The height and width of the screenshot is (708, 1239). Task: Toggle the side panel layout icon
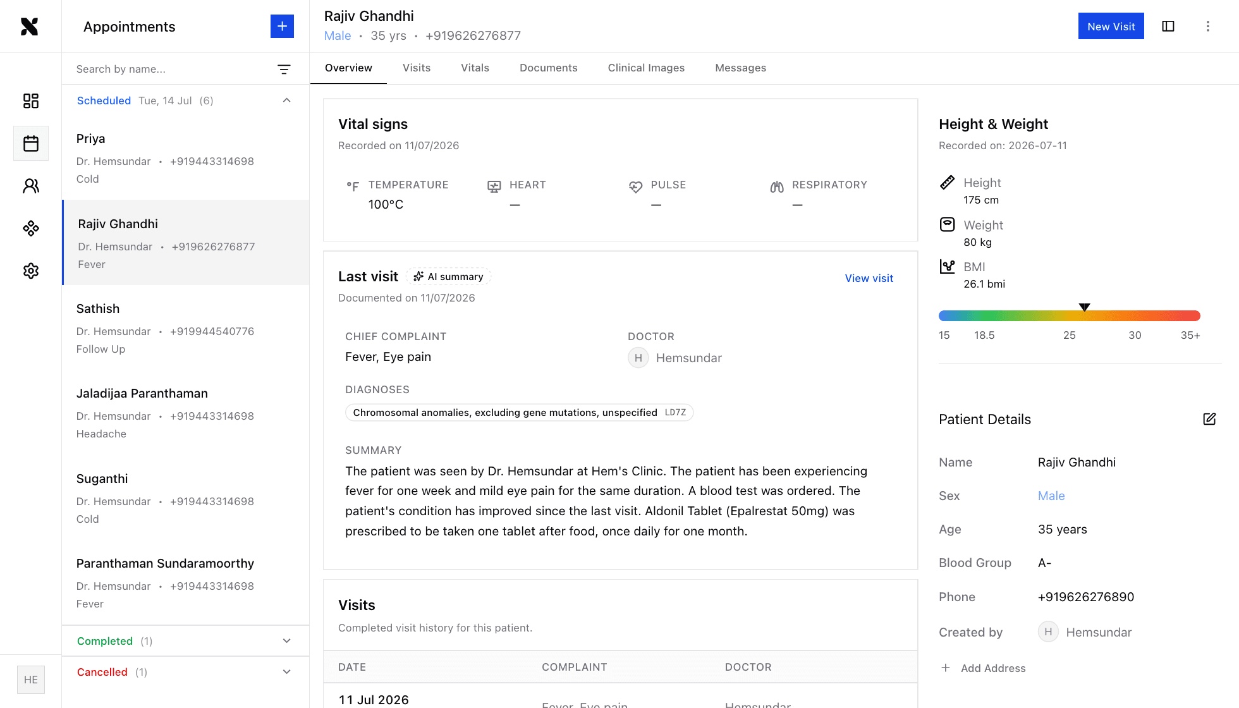1168,26
